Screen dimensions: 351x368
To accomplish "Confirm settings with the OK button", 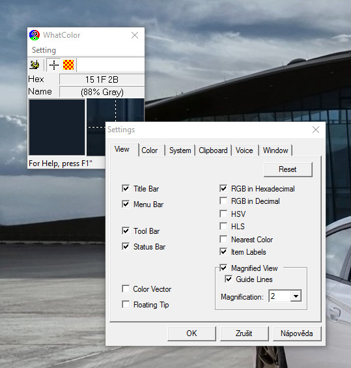I will tap(191, 333).
